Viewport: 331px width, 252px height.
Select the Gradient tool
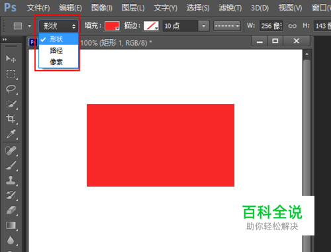pyautogui.click(x=11, y=226)
